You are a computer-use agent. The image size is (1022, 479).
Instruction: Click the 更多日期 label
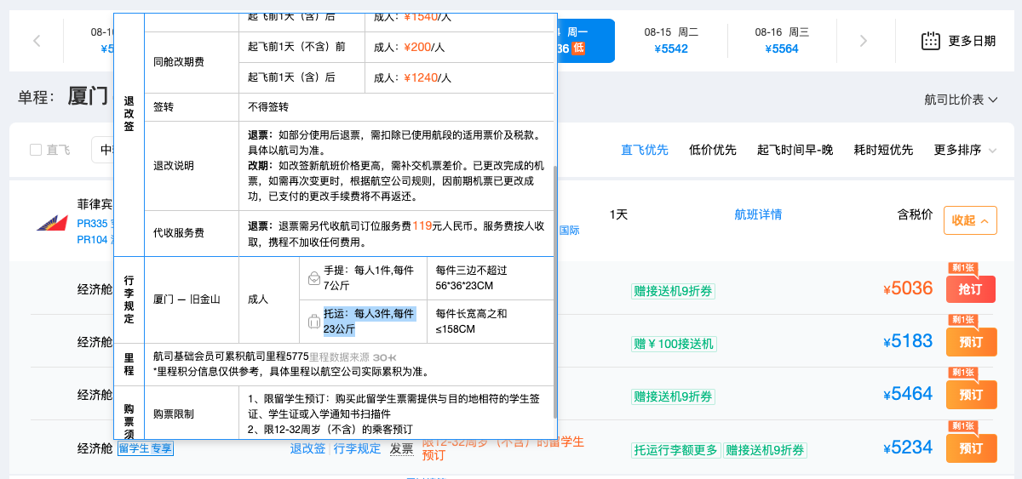[x=972, y=40]
